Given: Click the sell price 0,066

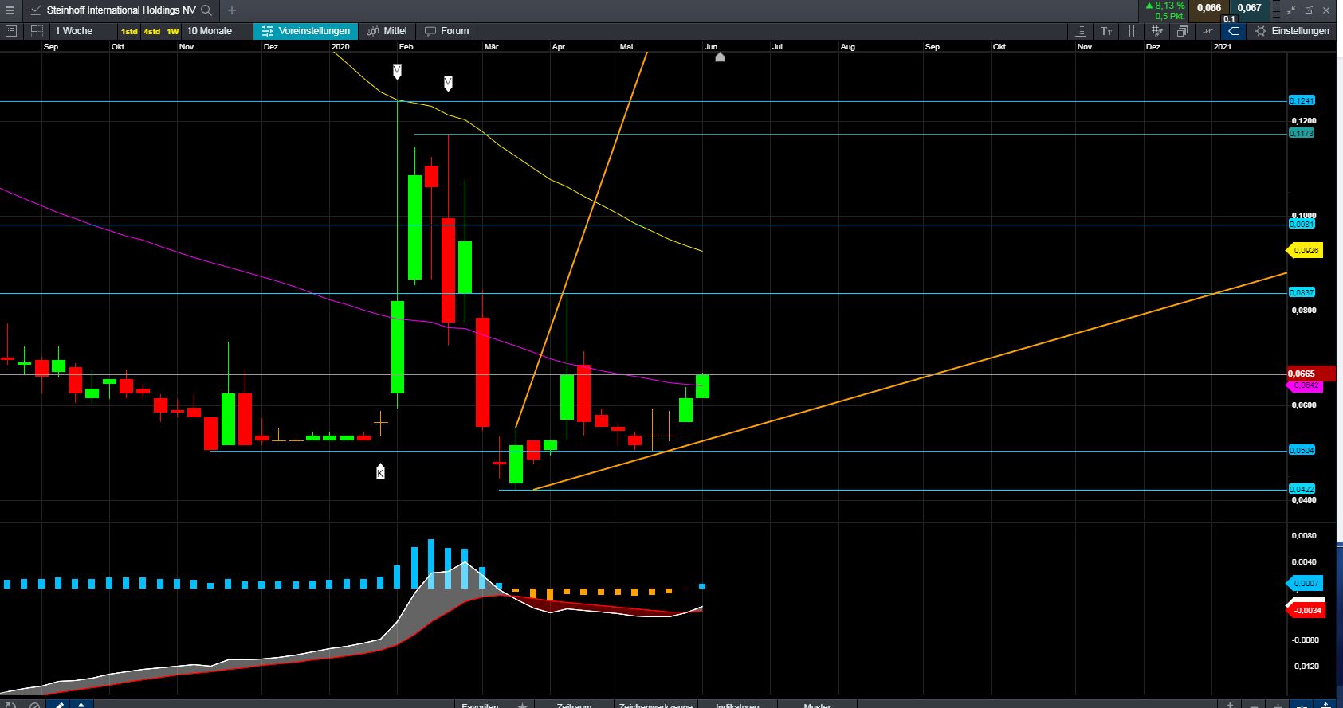Looking at the screenshot, I should 1208,8.
